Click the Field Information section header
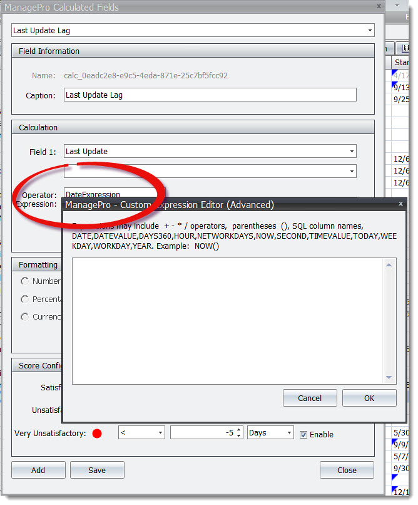This screenshot has width=418, height=505. click(x=193, y=51)
